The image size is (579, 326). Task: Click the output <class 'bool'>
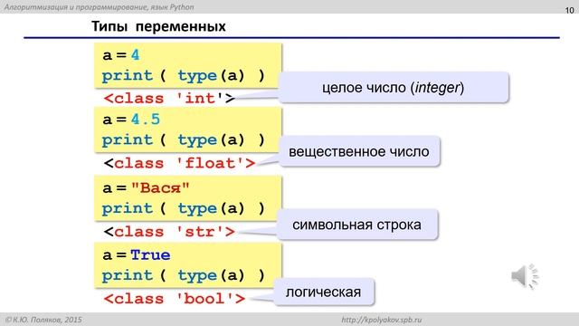[x=175, y=299]
